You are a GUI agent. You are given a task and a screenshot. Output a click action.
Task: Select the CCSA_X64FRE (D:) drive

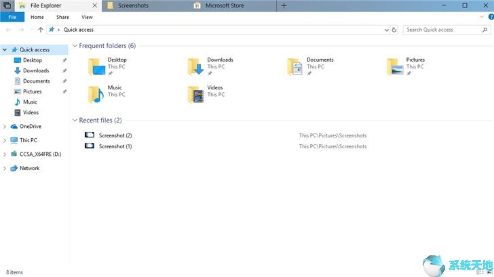pyautogui.click(x=40, y=154)
